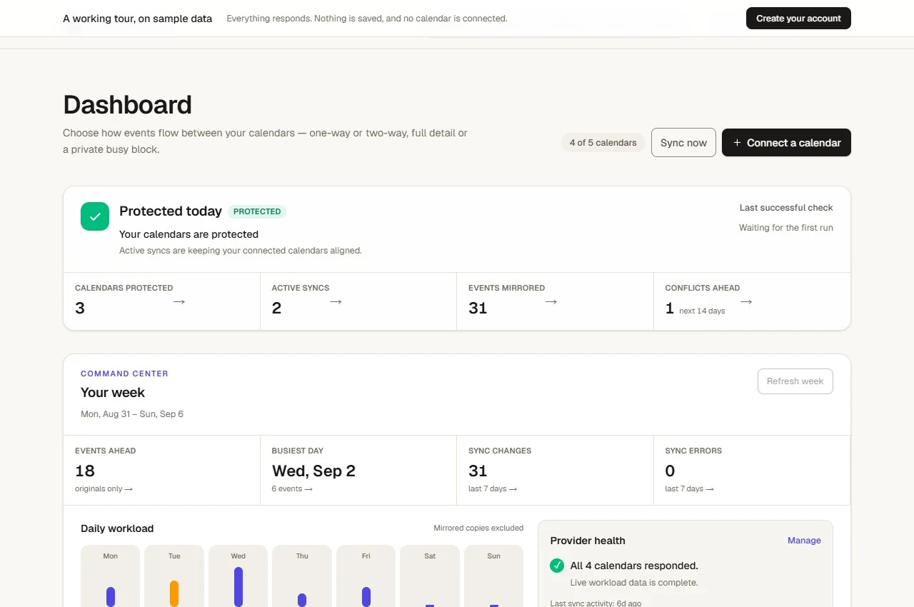Click "A working tour, on sample data" banner text
The height and width of the screenshot is (607, 914).
coord(138,19)
